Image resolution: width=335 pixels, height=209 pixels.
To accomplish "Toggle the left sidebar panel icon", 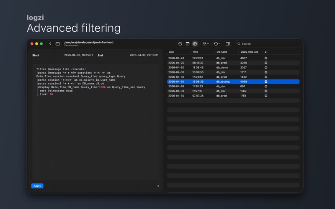I will click(x=58, y=44).
